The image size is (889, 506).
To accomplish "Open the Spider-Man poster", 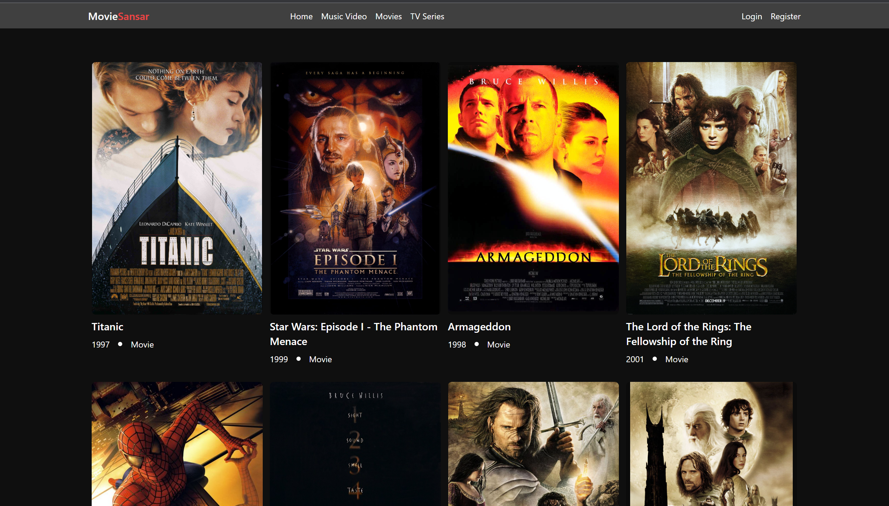I will (177, 444).
